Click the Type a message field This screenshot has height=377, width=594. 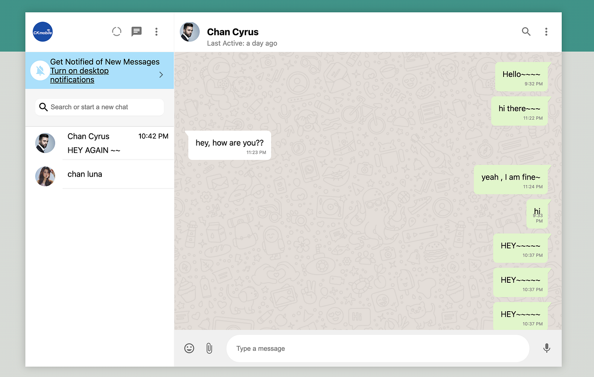point(378,348)
